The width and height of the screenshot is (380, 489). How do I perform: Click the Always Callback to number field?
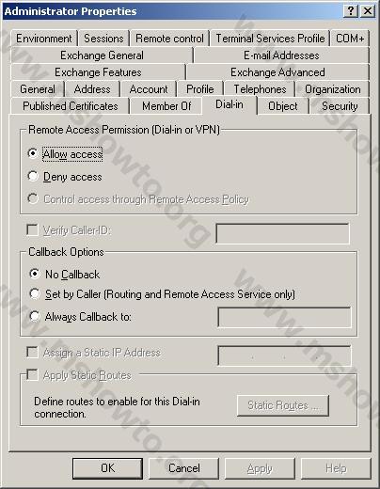[284, 318]
